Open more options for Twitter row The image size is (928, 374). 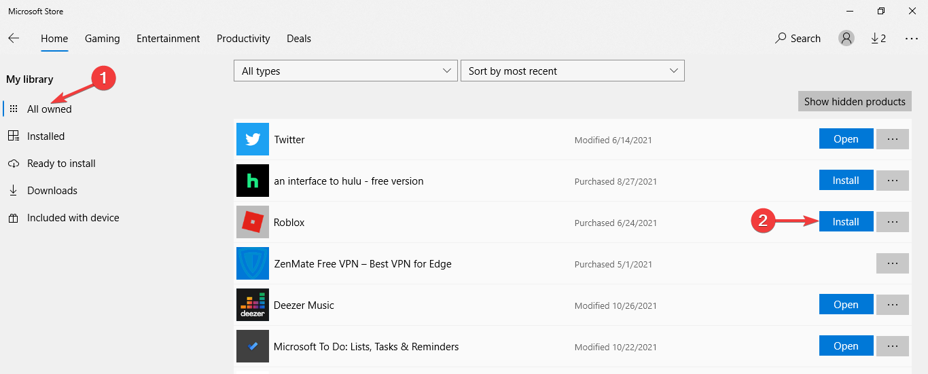pos(893,139)
